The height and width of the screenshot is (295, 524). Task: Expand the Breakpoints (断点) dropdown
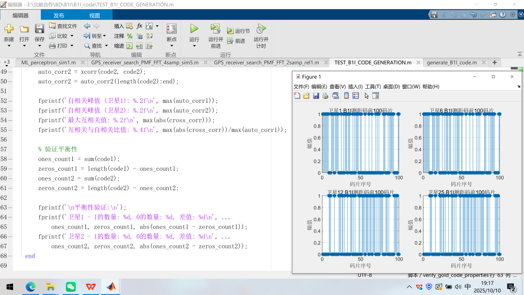pyautogui.click(x=171, y=46)
